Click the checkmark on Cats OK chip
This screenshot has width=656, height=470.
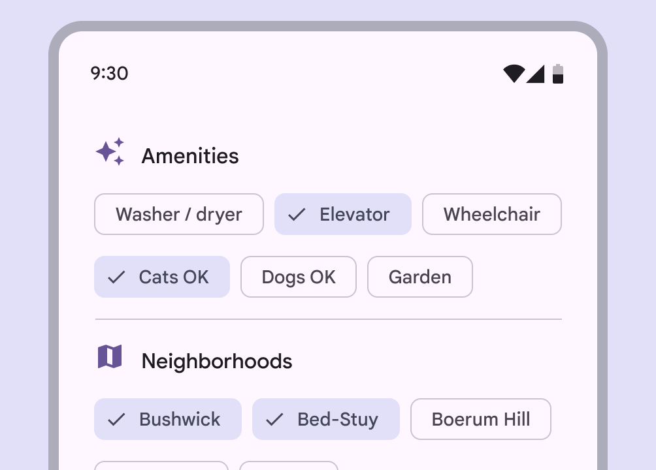point(116,277)
